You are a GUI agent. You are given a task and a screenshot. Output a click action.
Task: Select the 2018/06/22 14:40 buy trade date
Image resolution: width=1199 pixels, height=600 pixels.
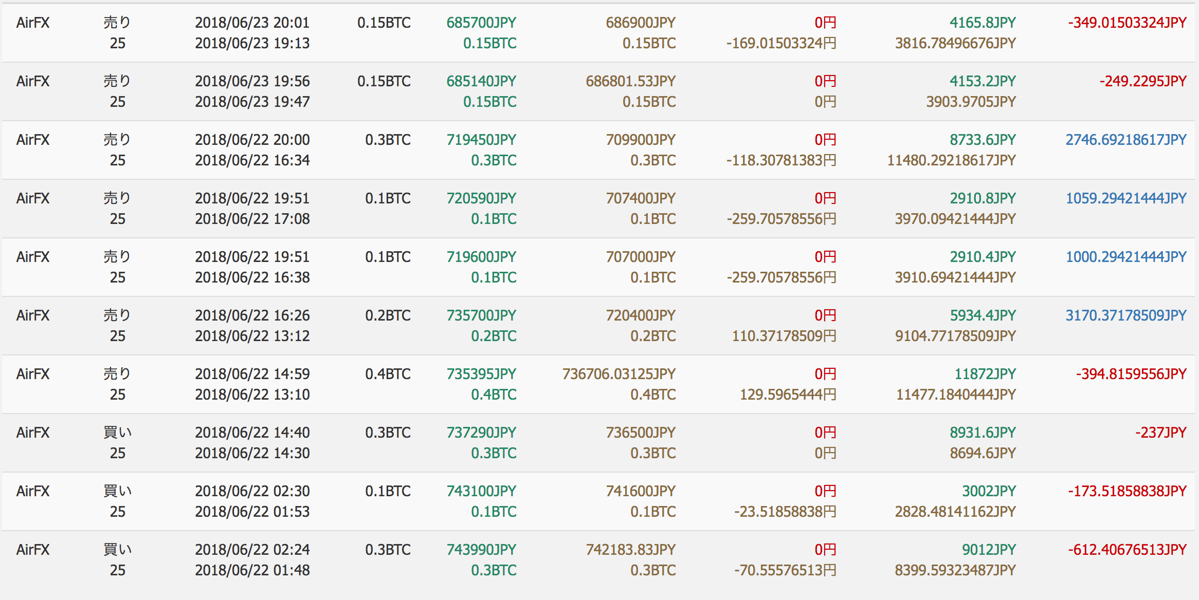click(252, 433)
